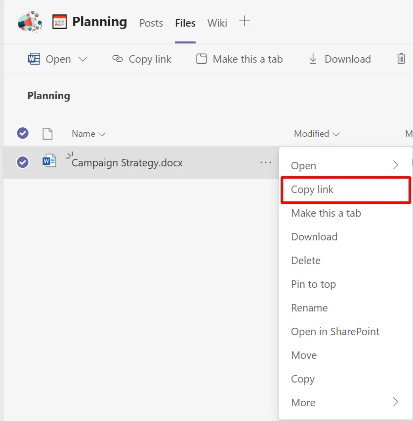Select Download from the context menu
Screen dimensions: 413x421
(345, 237)
